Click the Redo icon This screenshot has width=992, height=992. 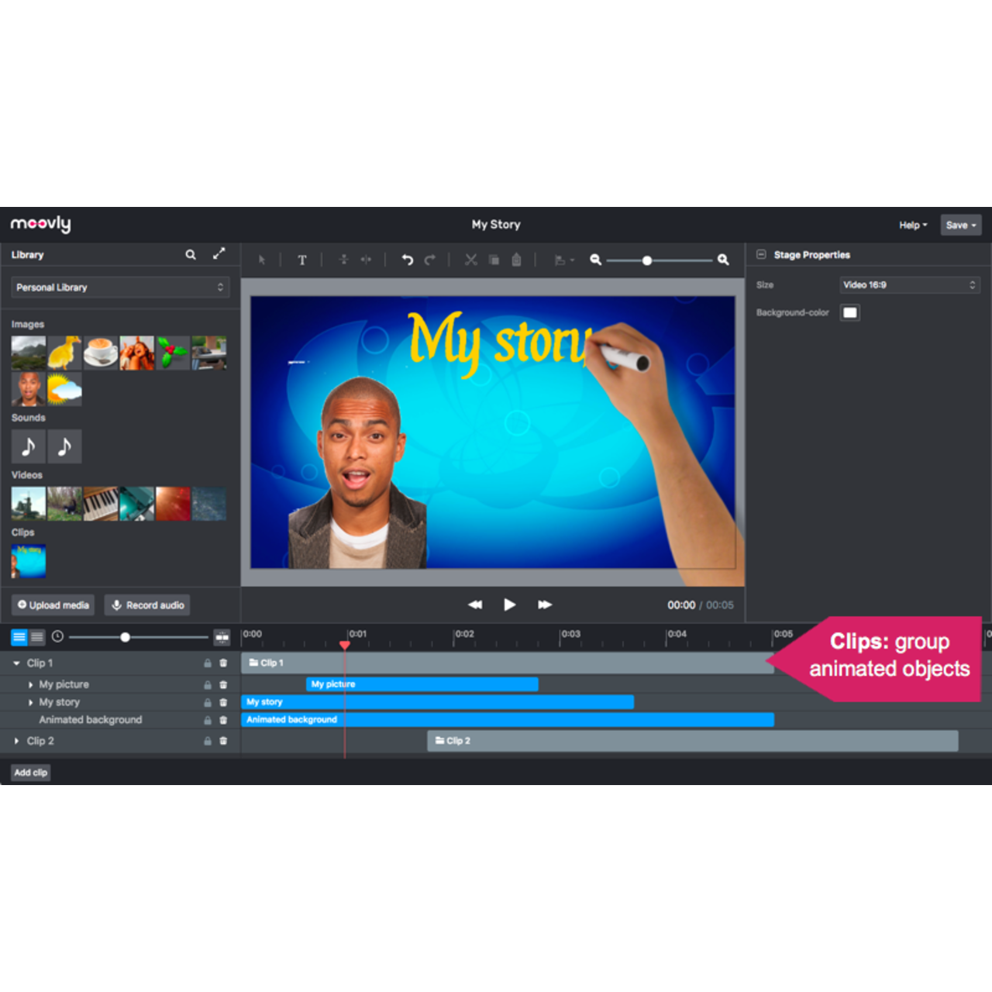pos(430,260)
